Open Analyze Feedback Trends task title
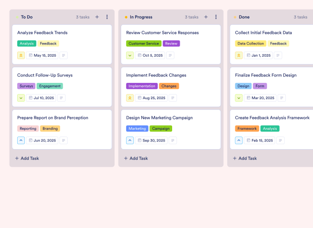 point(42,33)
